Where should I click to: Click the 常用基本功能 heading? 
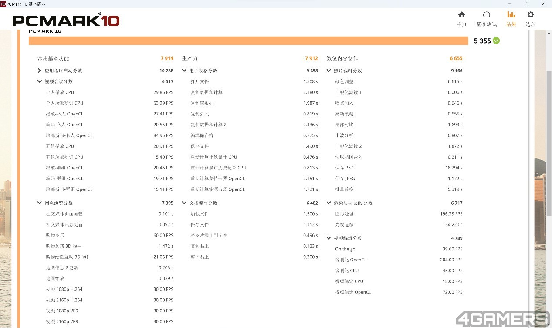53,58
